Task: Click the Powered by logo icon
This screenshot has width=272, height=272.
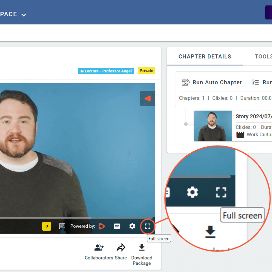Action: 102,226
